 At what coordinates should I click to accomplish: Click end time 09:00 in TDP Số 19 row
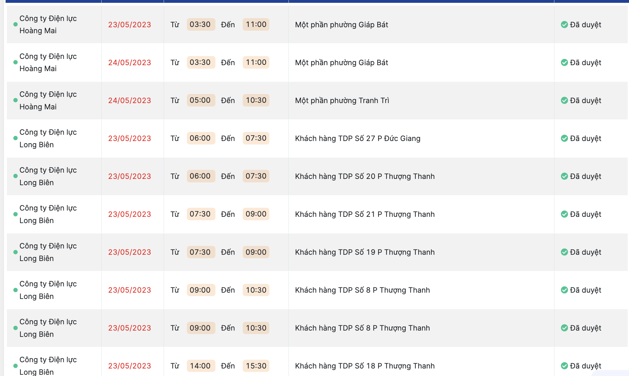pos(256,252)
